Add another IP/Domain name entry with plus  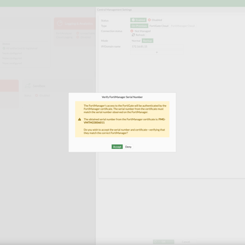coord(157,52)
